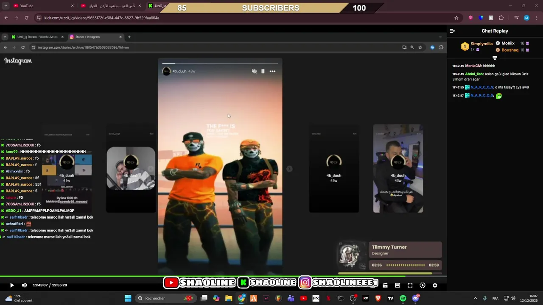Open the FRA language switcher

(495, 298)
